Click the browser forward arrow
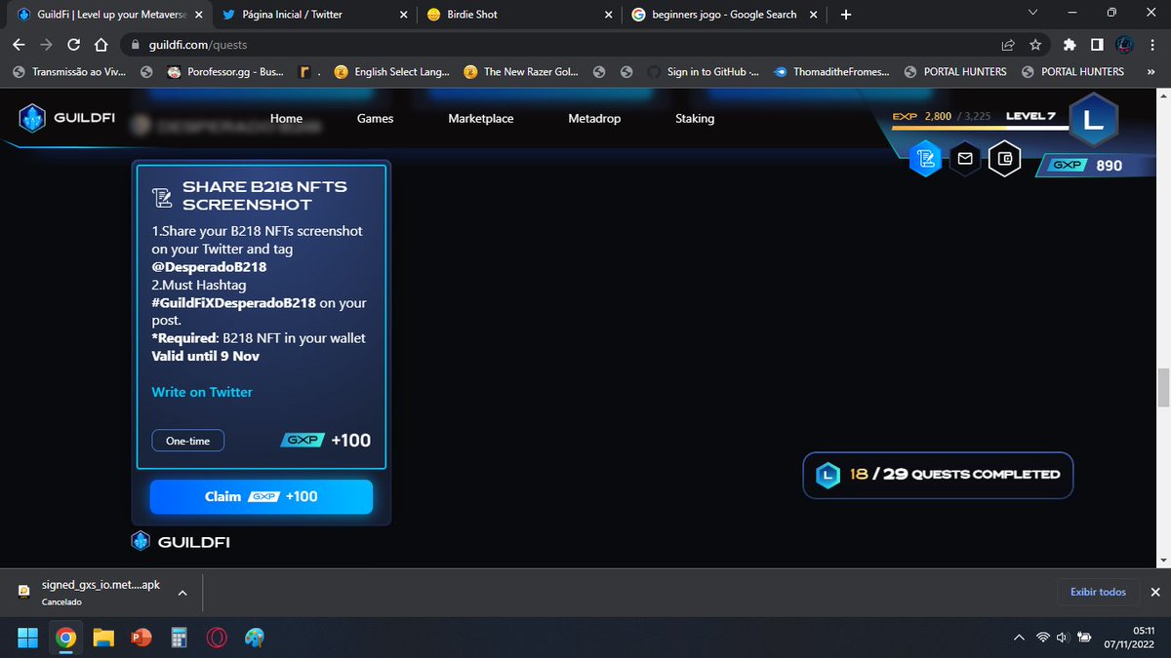 [46, 44]
